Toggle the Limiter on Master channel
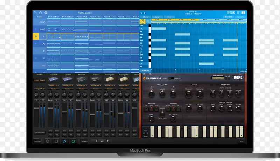 click(x=36, y=80)
